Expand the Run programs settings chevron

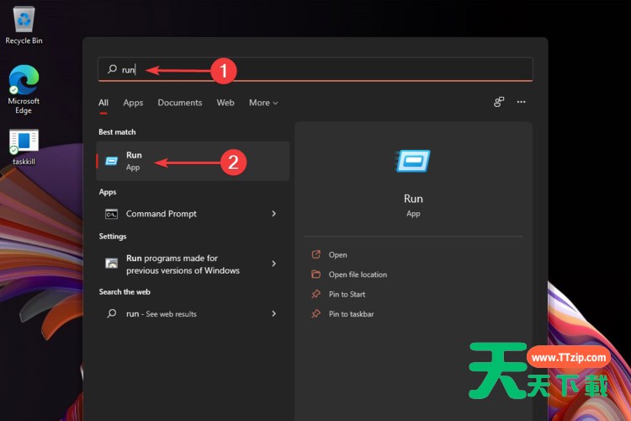(273, 264)
